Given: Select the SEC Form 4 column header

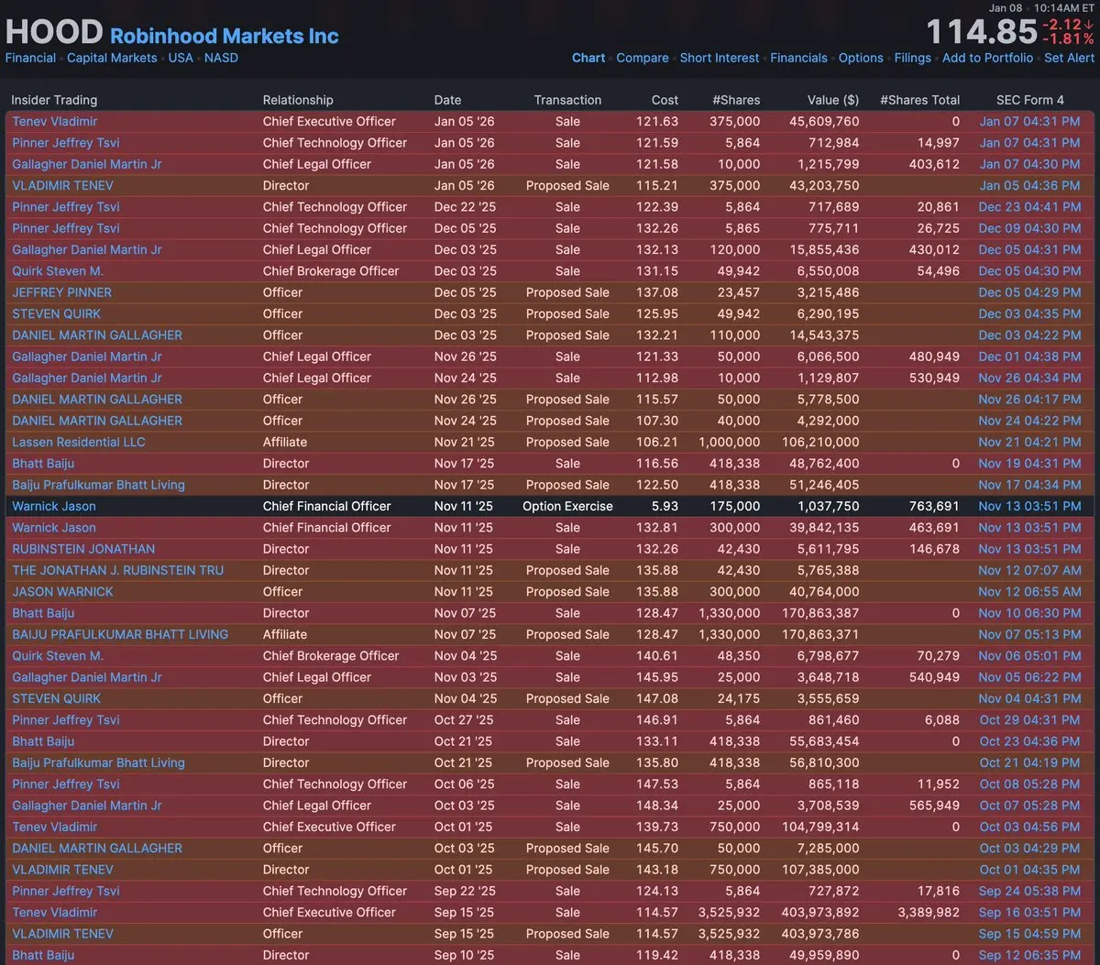Looking at the screenshot, I should 1030,100.
